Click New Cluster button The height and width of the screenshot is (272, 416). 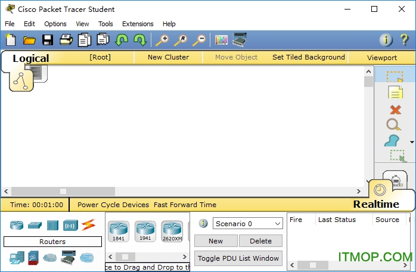click(169, 57)
